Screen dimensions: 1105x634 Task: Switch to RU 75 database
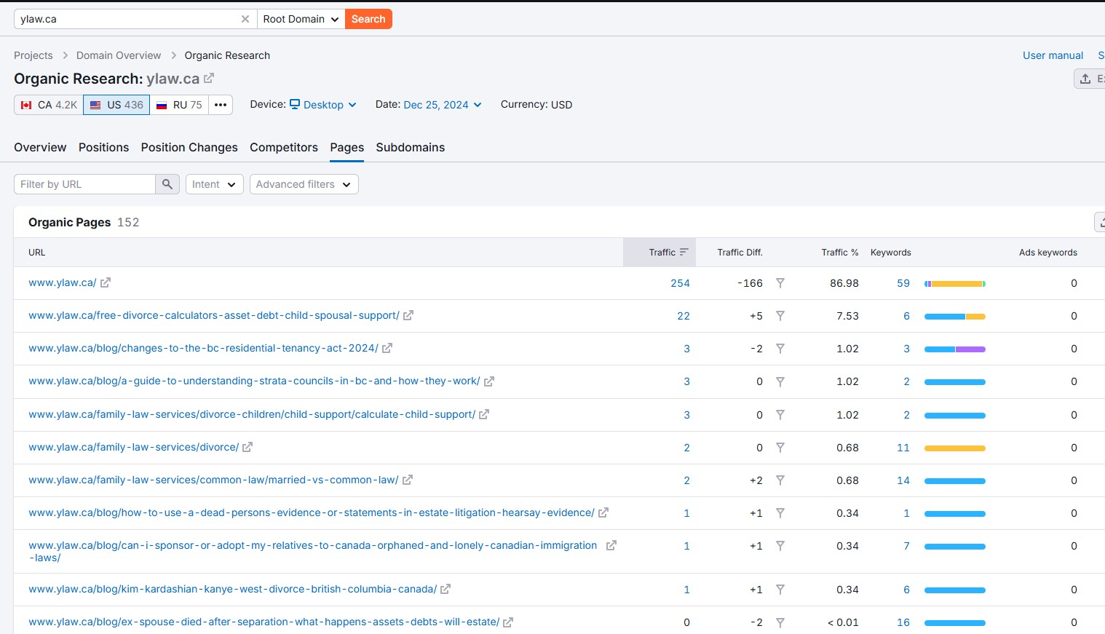(x=179, y=105)
